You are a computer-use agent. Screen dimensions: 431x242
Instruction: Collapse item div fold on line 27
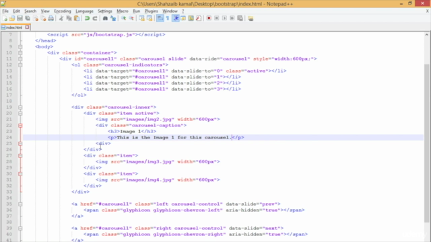[x=20, y=155]
